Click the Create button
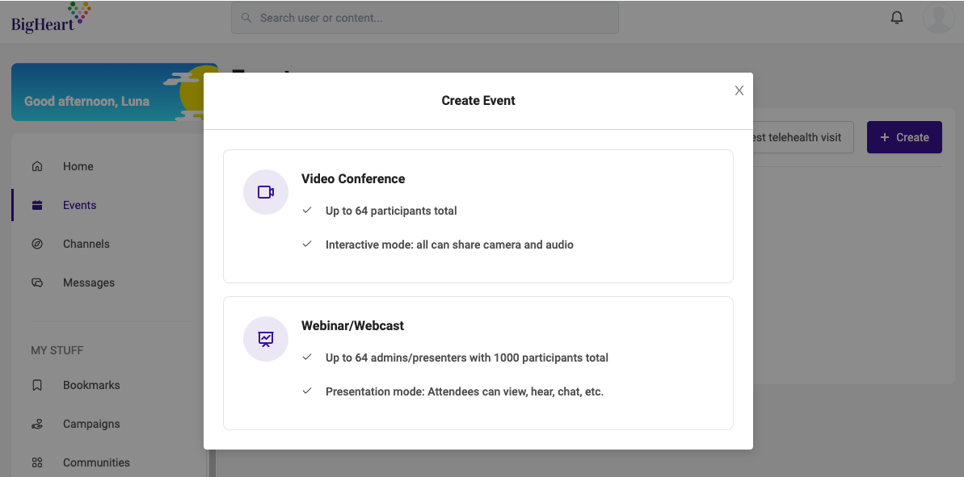 904,137
